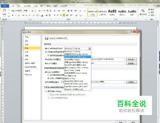The height and width of the screenshot is (123, 160).
Task: Open the font size combo box
Action: coord(27,11)
